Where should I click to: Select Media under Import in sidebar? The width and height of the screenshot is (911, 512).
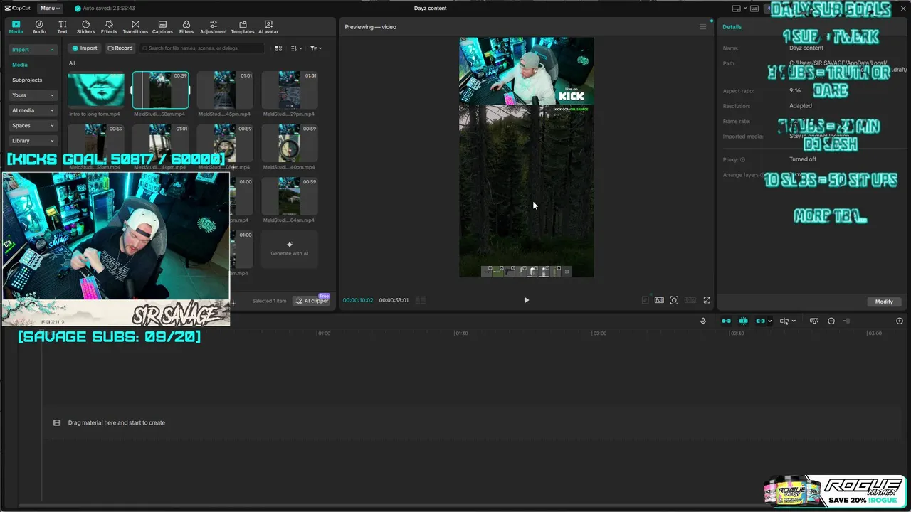20,65
